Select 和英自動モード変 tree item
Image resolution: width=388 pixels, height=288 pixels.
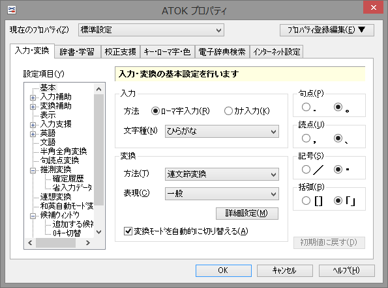(x=67, y=206)
